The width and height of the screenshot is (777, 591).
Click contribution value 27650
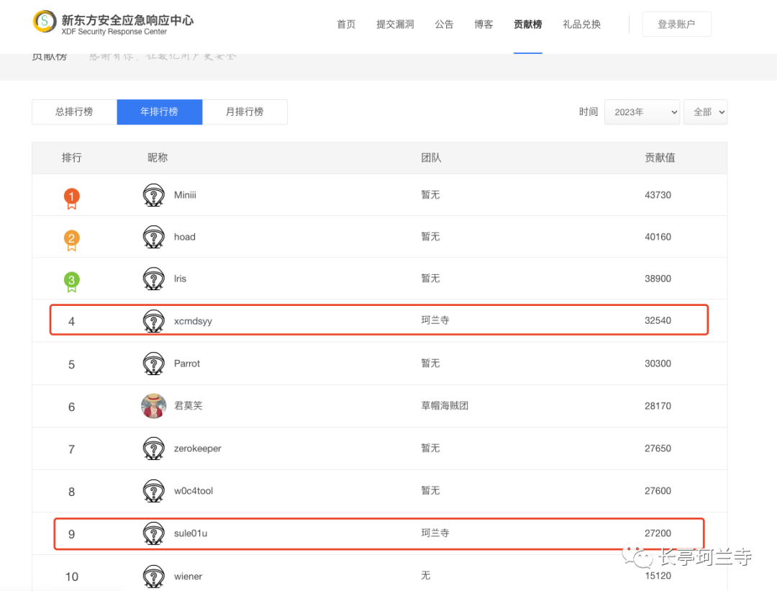click(658, 448)
